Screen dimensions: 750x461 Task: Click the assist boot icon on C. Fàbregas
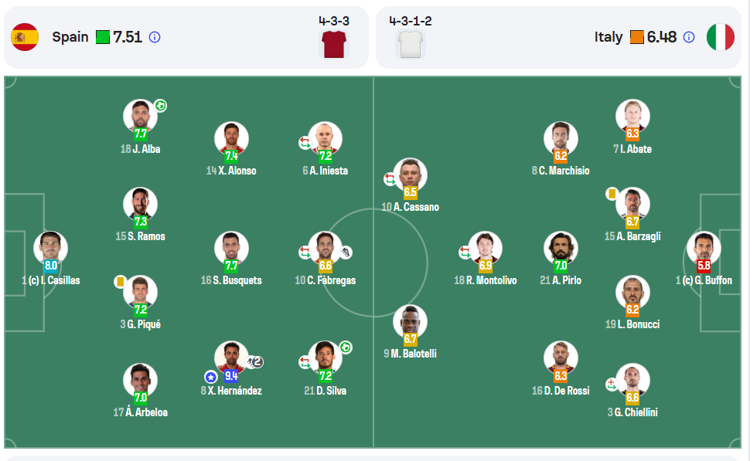pos(346,253)
